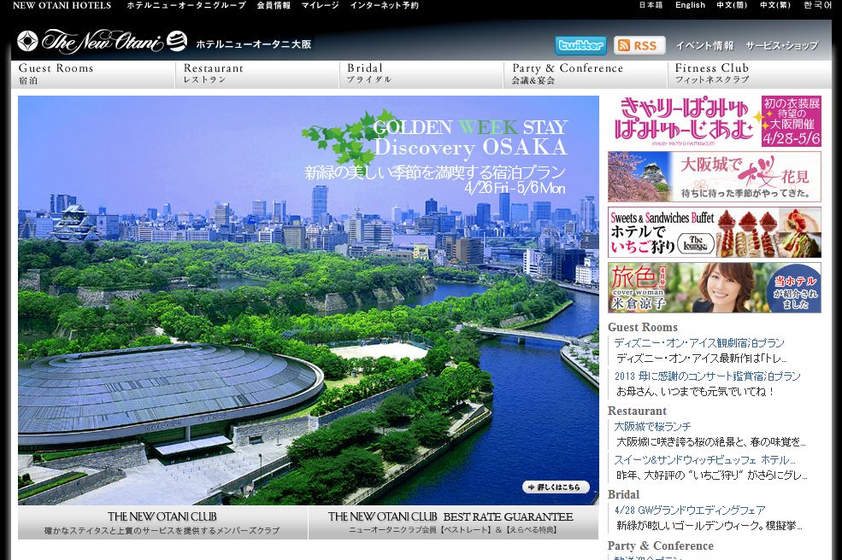Open NEW OTANI HOTELS link
Image resolution: width=842 pixels, height=560 pixels.
[62, 5]
